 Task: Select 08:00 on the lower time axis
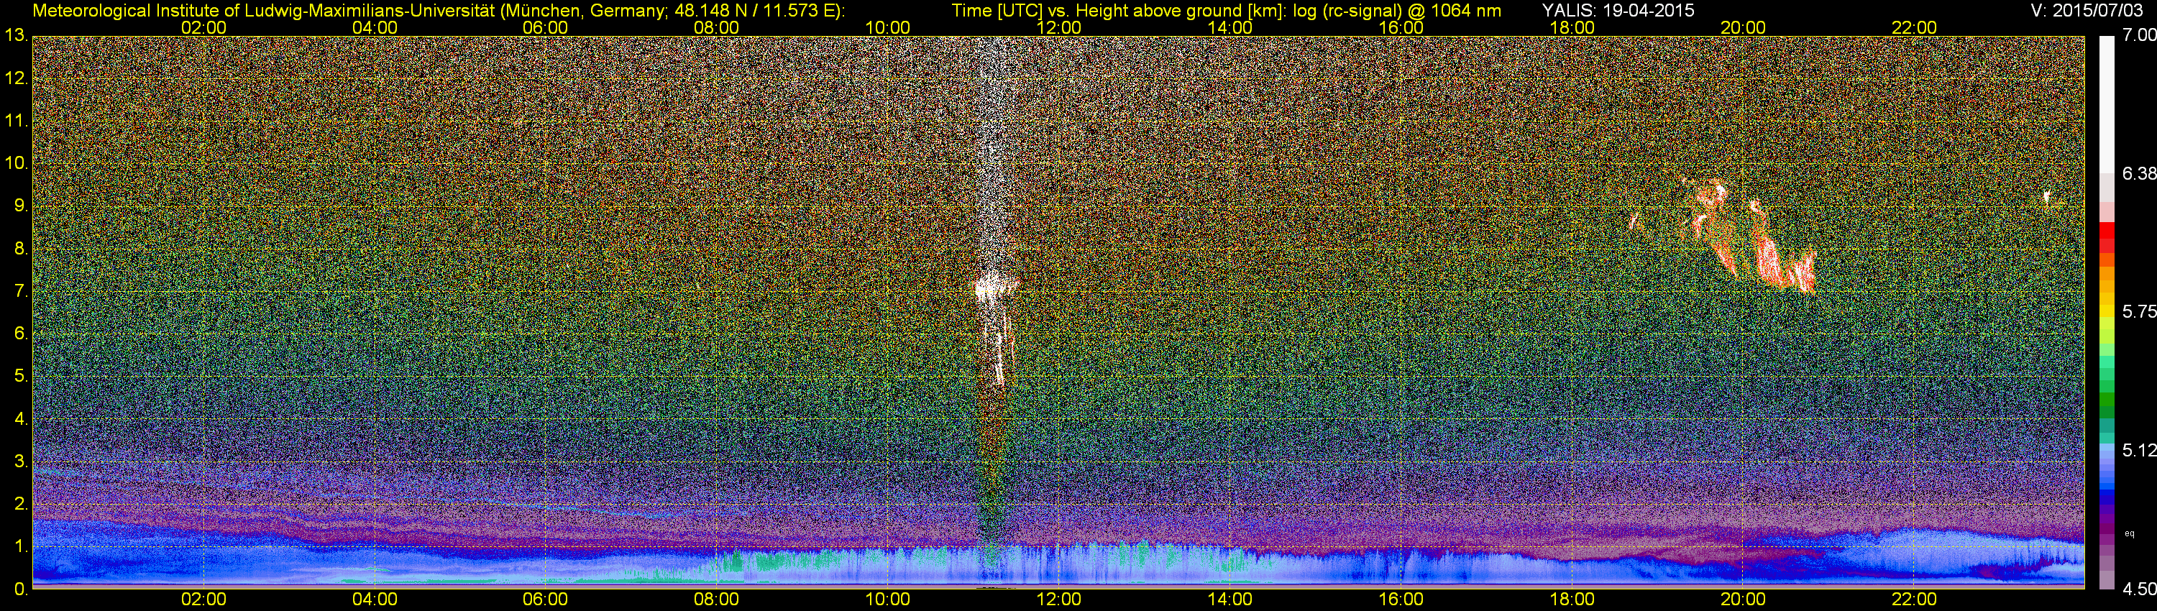(717, 600)
